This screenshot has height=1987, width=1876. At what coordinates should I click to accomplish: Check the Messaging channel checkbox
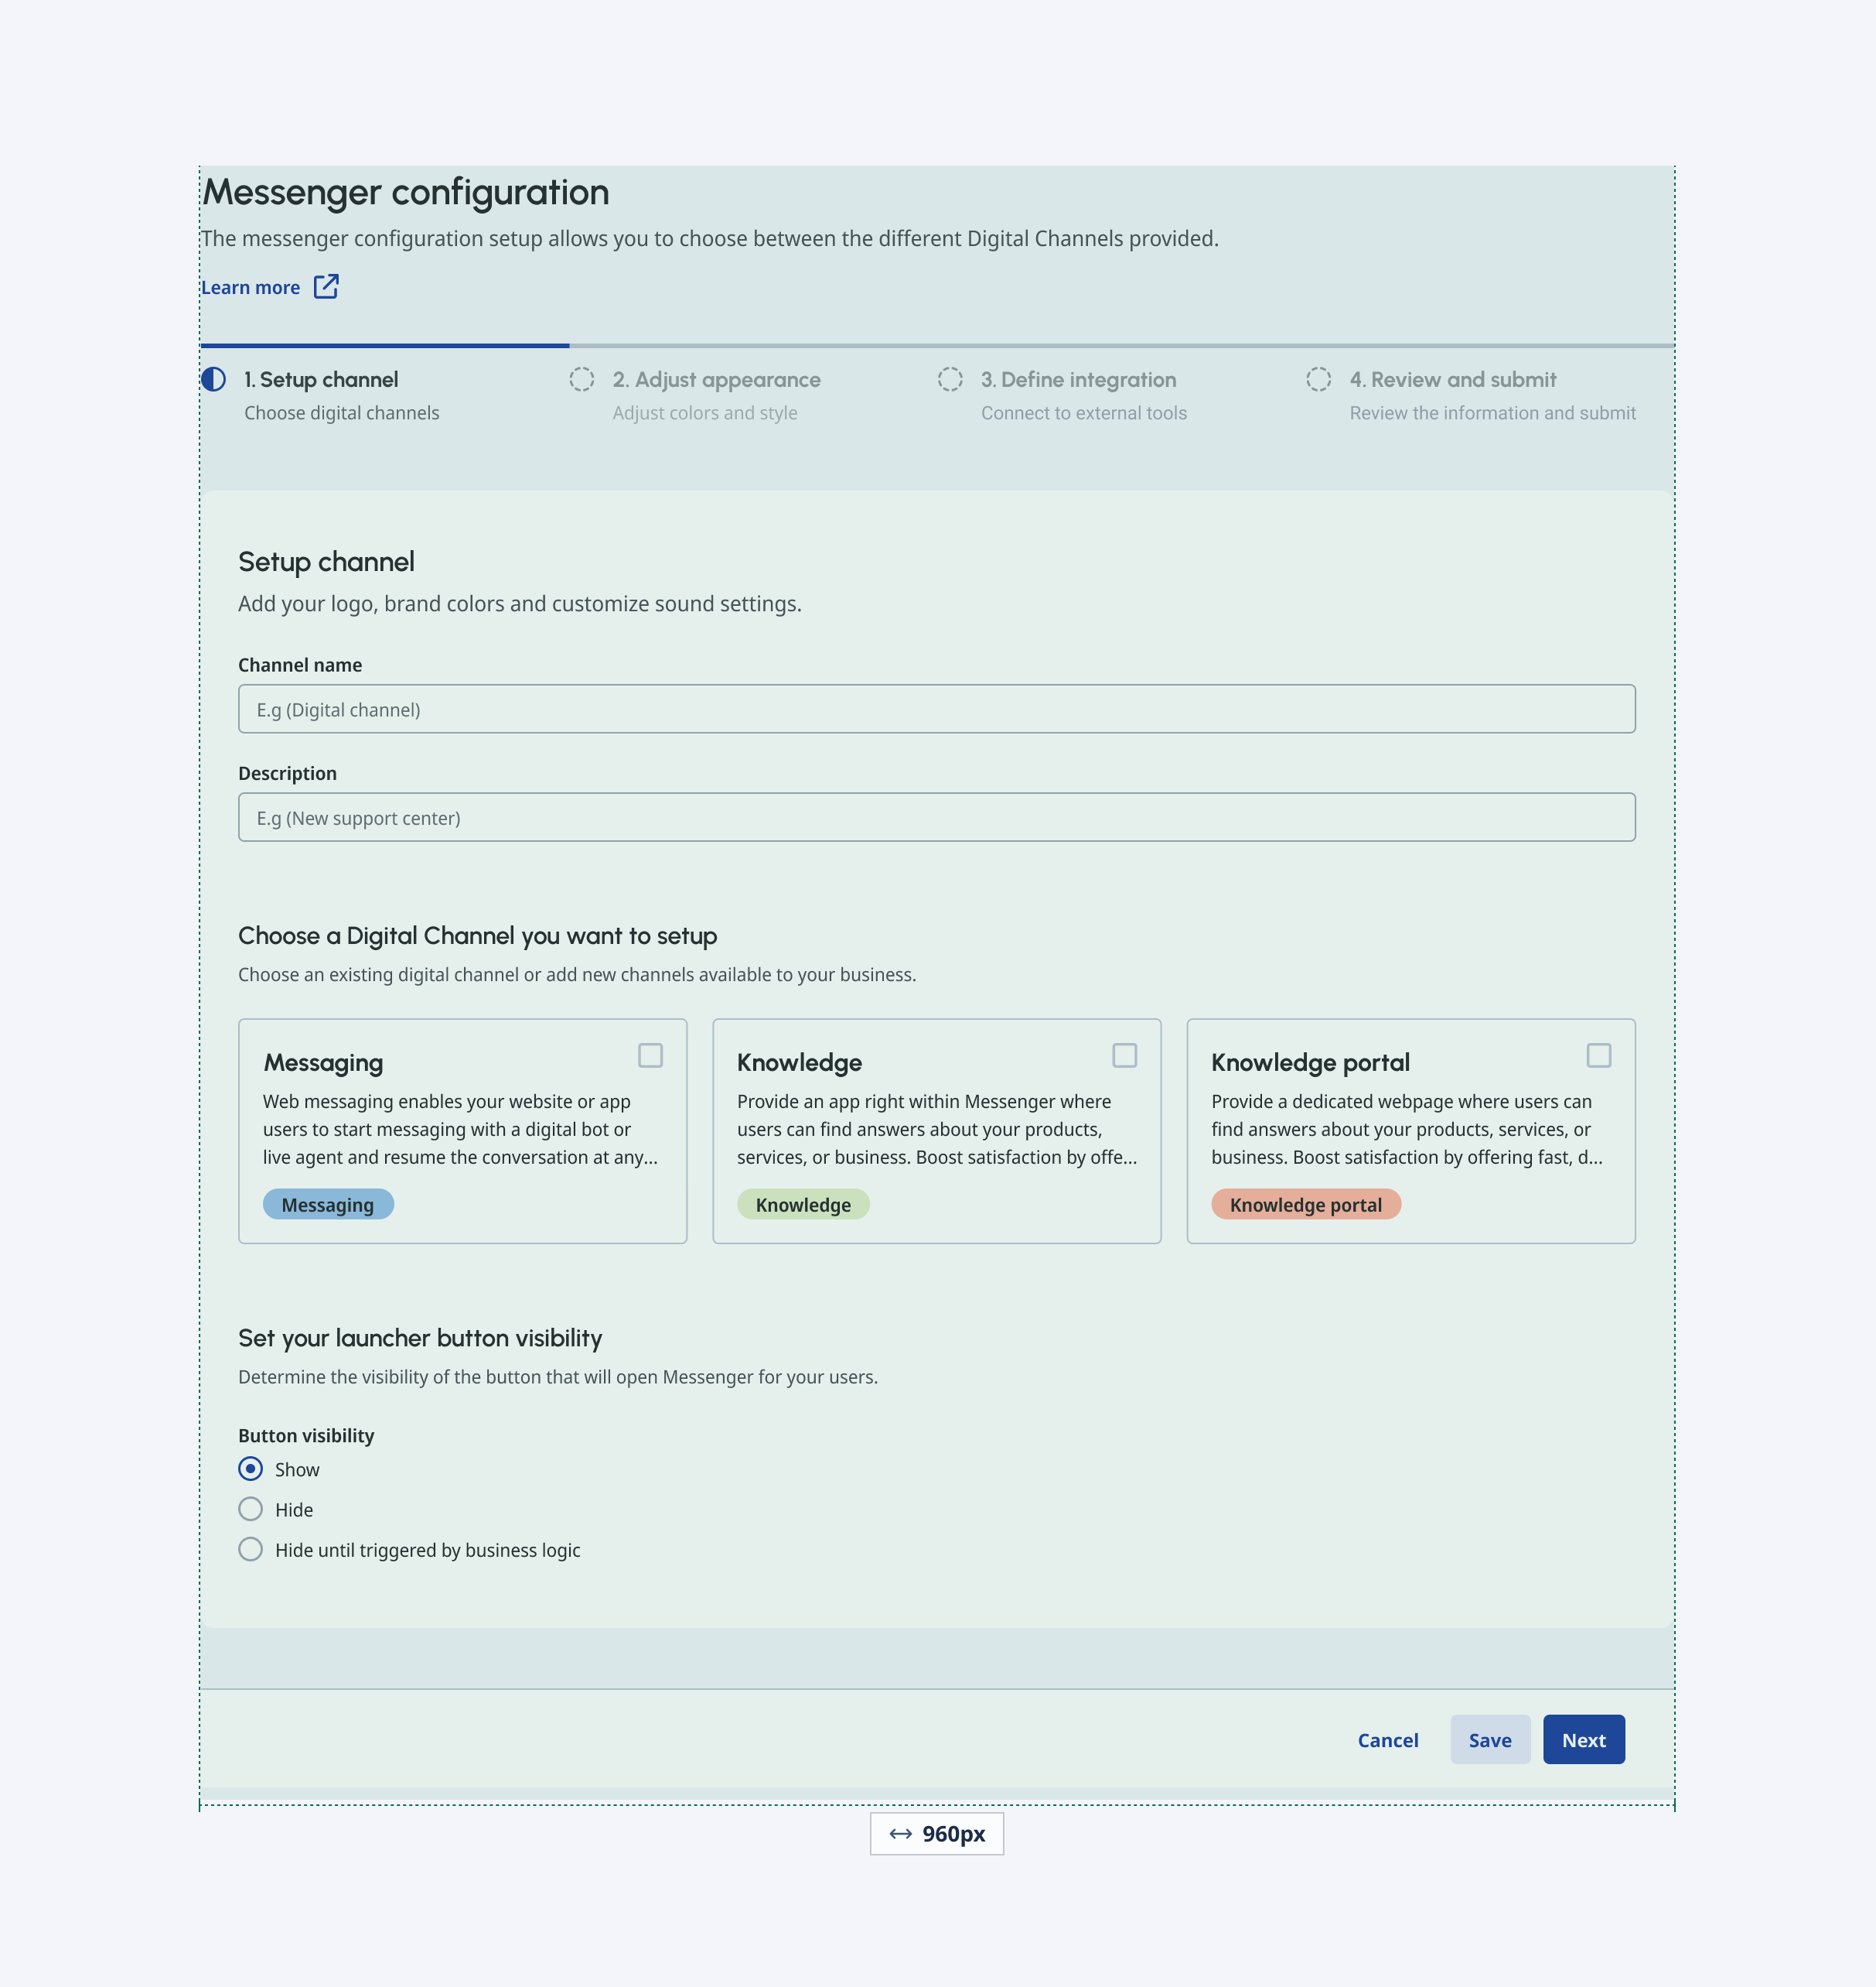tap(651, 1055)
